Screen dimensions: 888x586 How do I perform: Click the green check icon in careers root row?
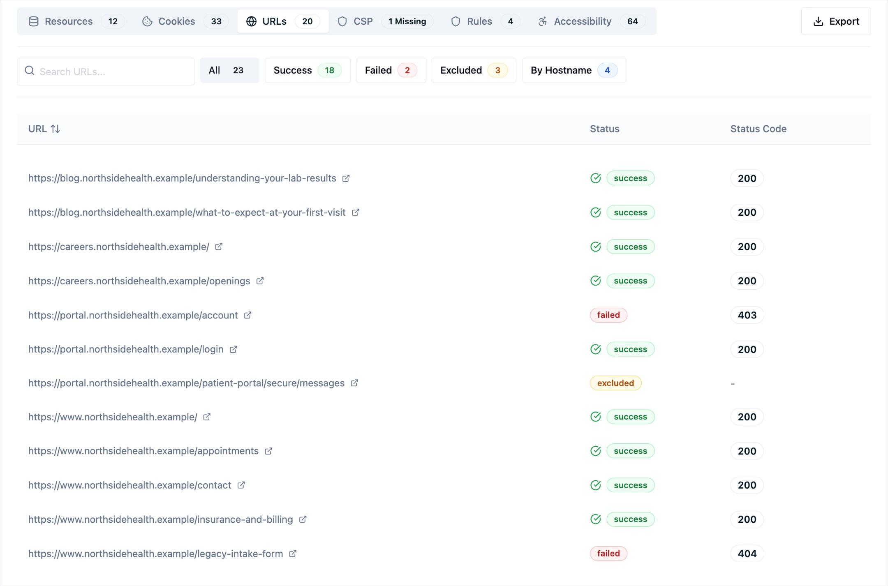click(595, 247)
